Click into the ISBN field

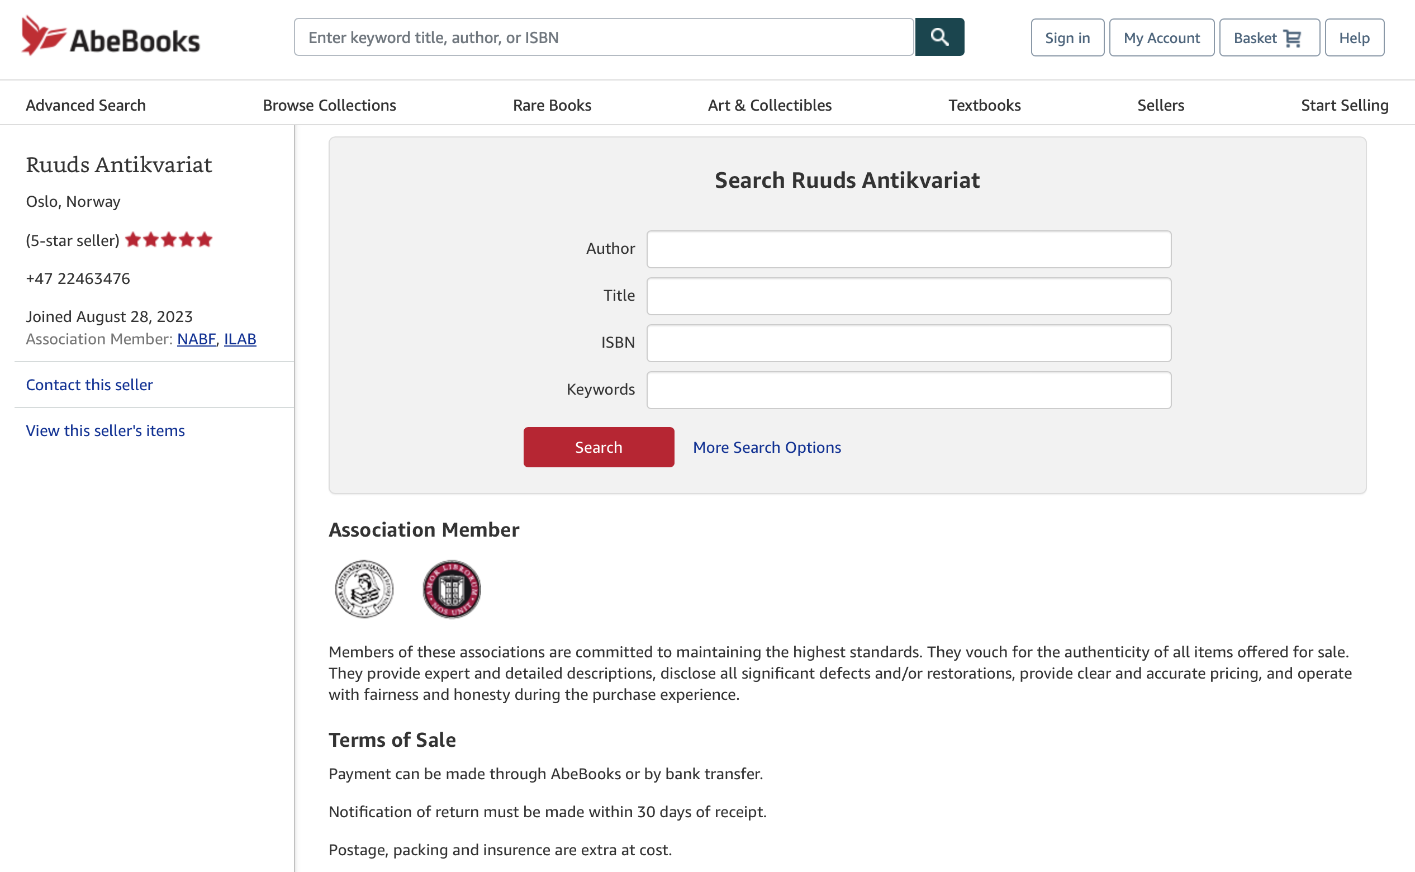pyautogui.click(x=909, y=343)
